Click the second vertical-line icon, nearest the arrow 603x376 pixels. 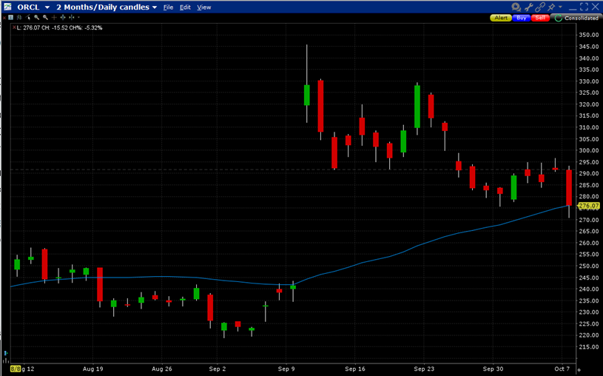[72, 17]
